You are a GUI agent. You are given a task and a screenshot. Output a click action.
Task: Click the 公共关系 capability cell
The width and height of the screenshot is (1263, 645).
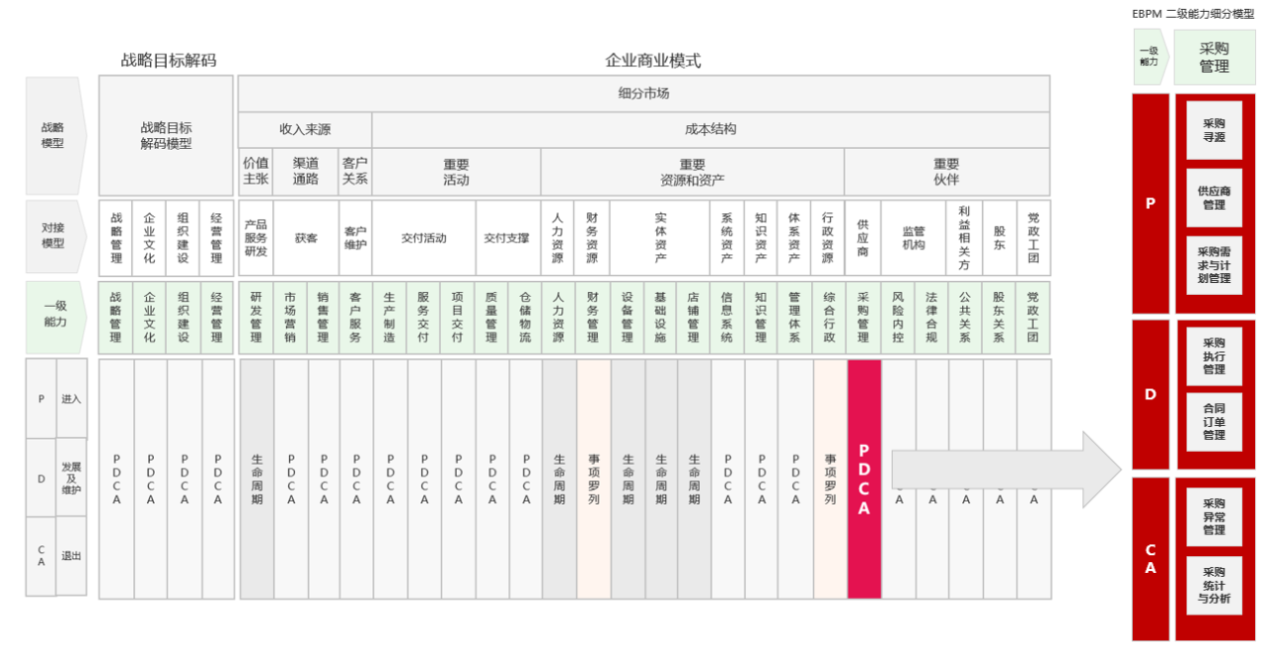(x=965, y=318)
